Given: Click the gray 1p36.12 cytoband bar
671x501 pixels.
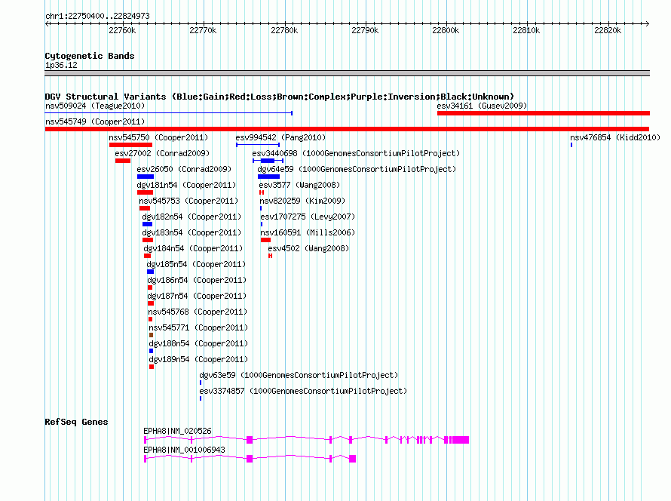Looking at the screenshot, I should [x=347, y=73].
